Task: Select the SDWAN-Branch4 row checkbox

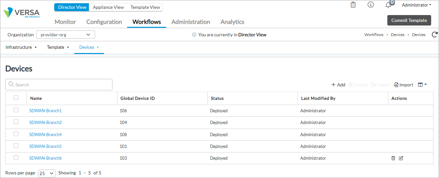Action: tap(16, 134)
